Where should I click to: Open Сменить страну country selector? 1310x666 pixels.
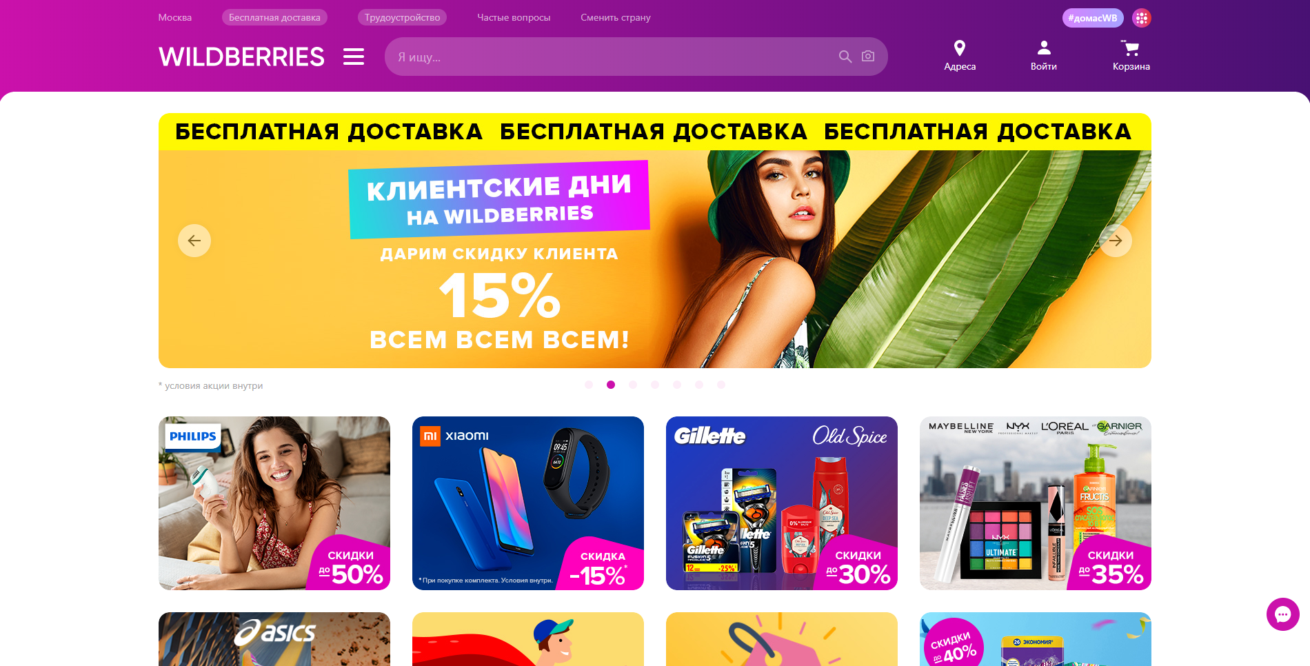point(616,17)
